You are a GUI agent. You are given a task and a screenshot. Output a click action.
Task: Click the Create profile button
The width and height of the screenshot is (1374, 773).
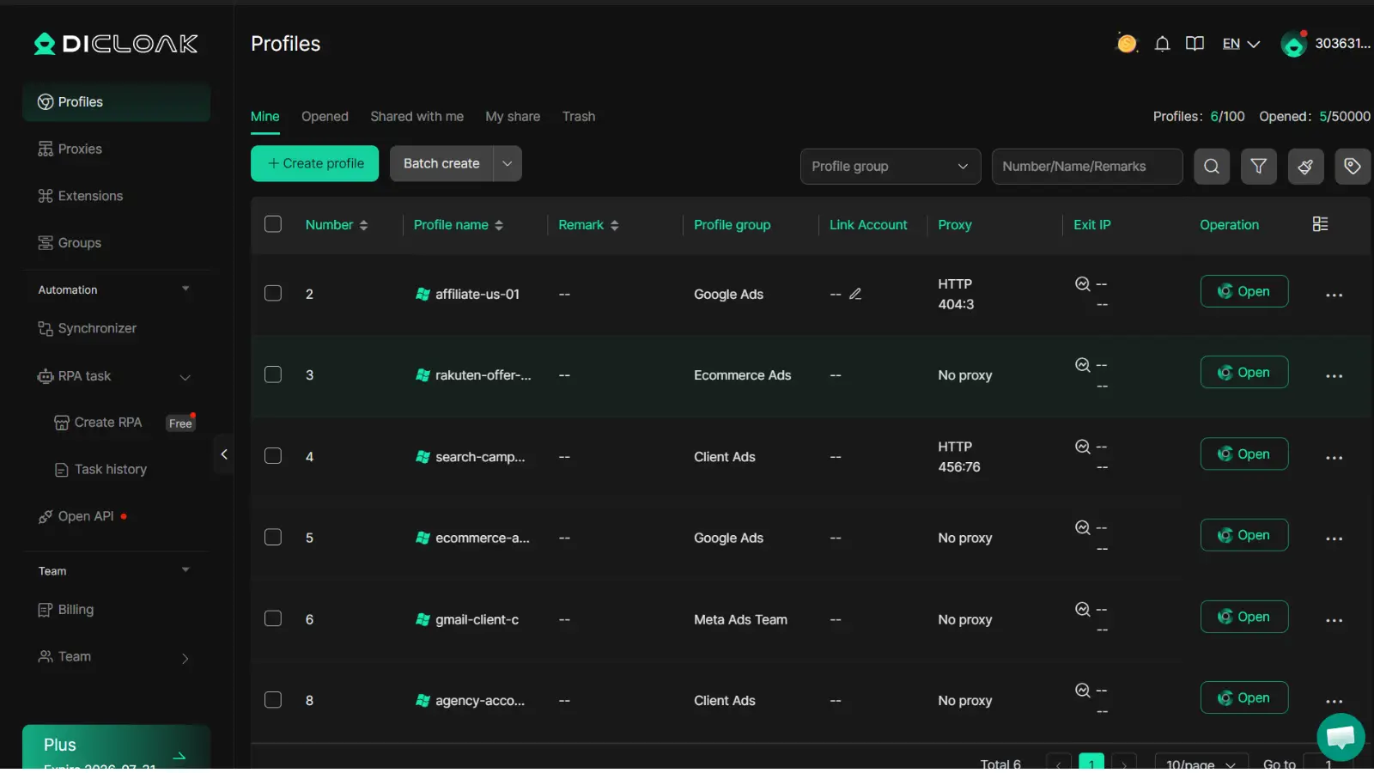pyautogui.click(x=314, y=163)
